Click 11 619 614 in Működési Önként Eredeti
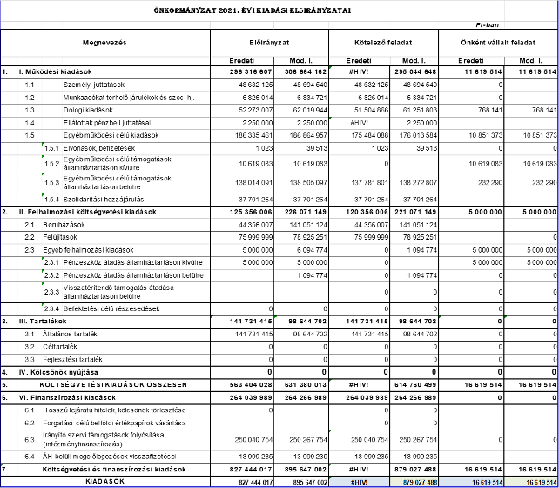The width and height of the screenshot is (559, 488). [483, 71]
